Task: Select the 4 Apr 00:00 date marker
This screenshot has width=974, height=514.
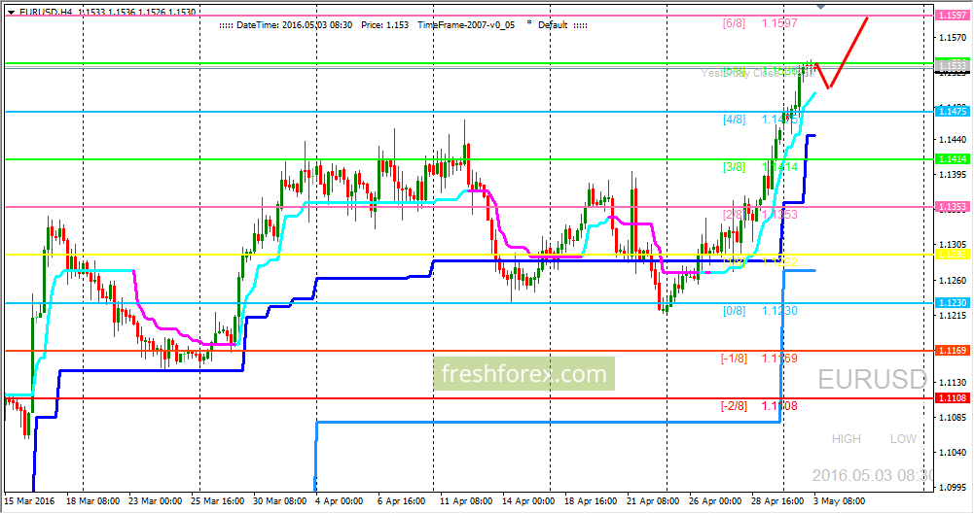Action: 340,501
